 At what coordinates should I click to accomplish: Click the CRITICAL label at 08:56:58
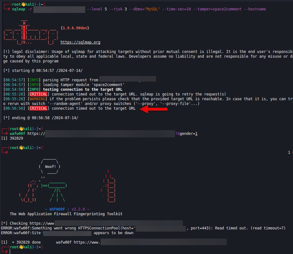pyautogui.click(x=38, y=108)
